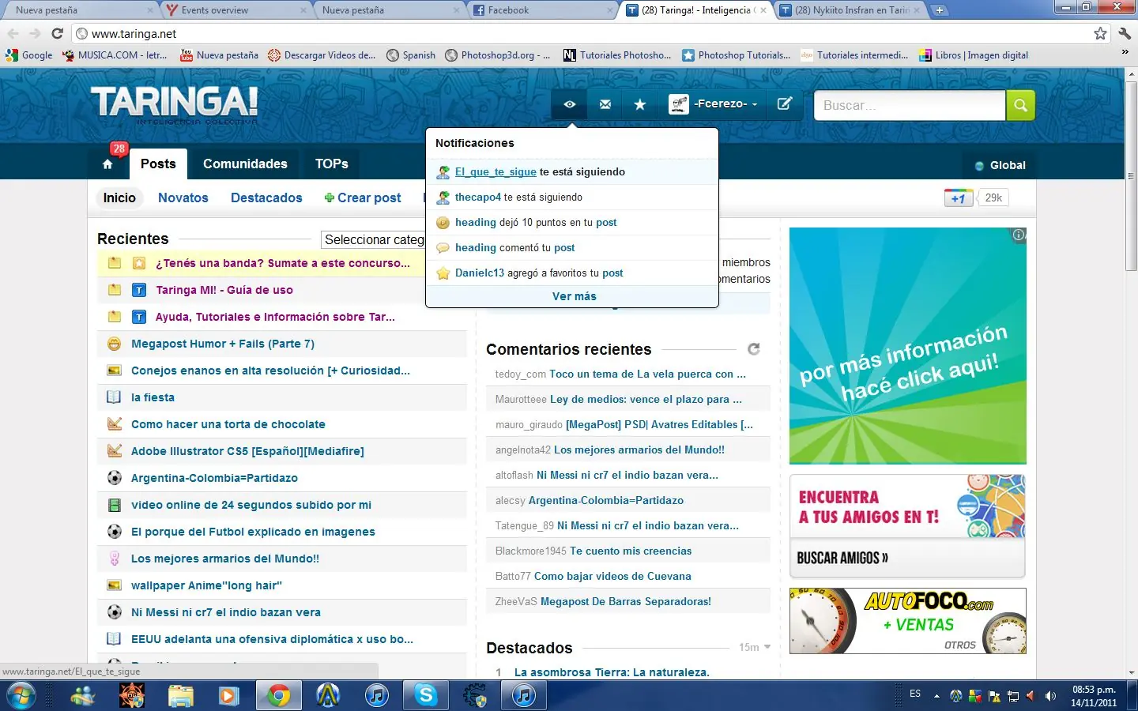Open the -Fcerezo- user menu
This screenshot has width=1138, height=711.
tap(714, 104)
